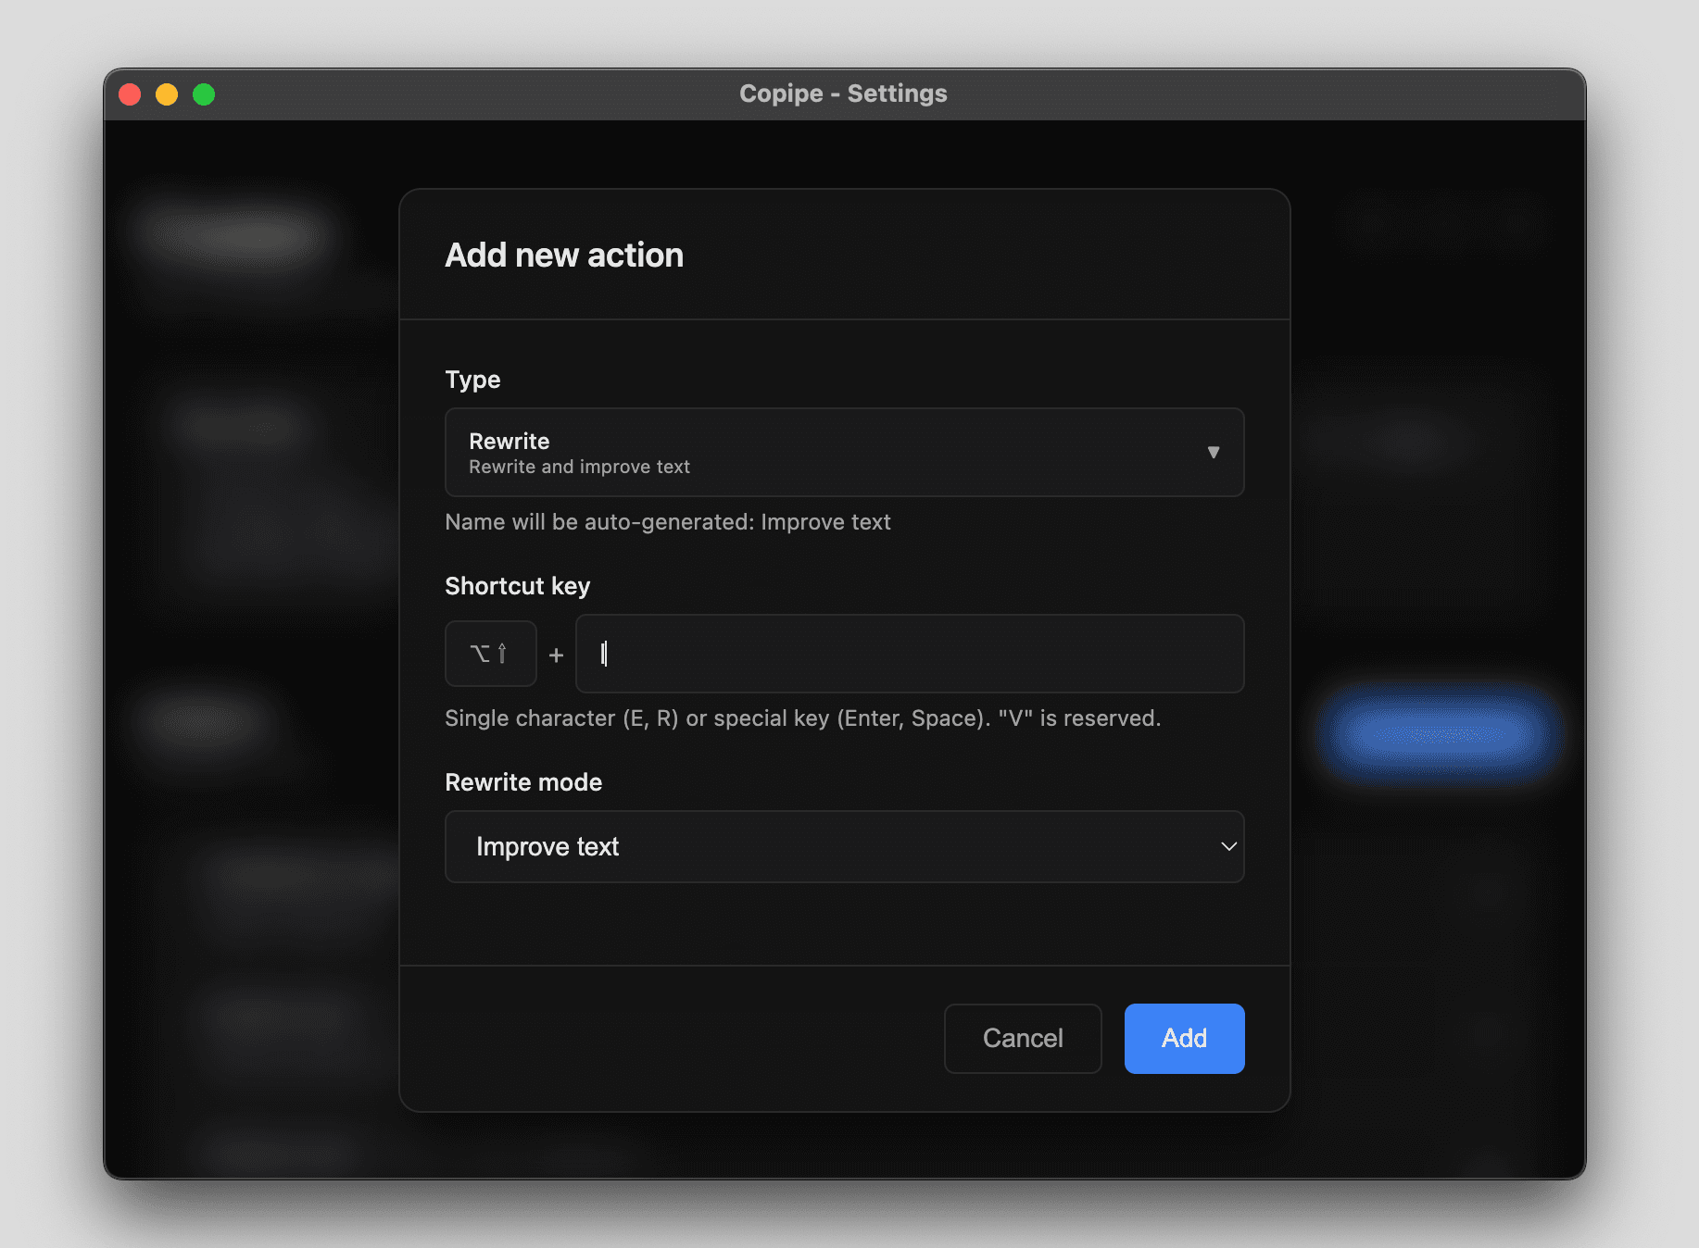The image size is (1699, 1248).
Task: Close the Copipe Settings window
Action: 131,94
